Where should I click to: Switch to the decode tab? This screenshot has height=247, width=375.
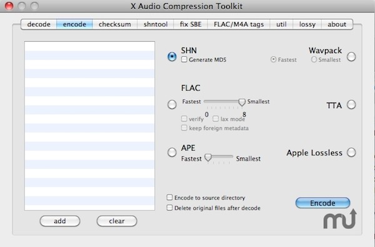click(x=39, y=24)
